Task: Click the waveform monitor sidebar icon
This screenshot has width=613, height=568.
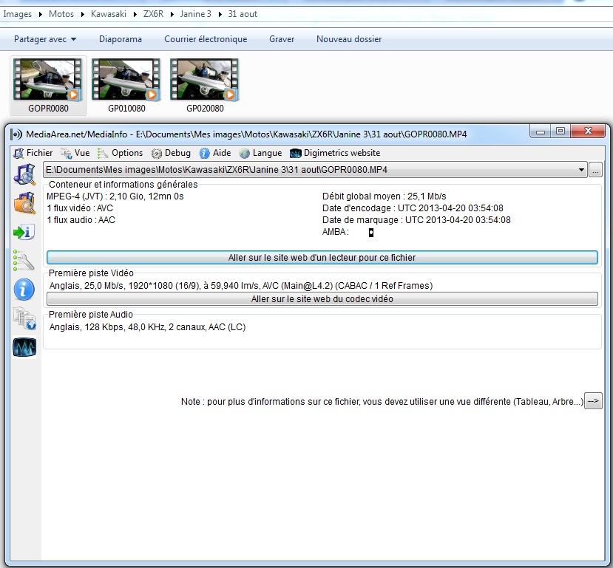Action: pyautogui.click(x=24, y=347)
